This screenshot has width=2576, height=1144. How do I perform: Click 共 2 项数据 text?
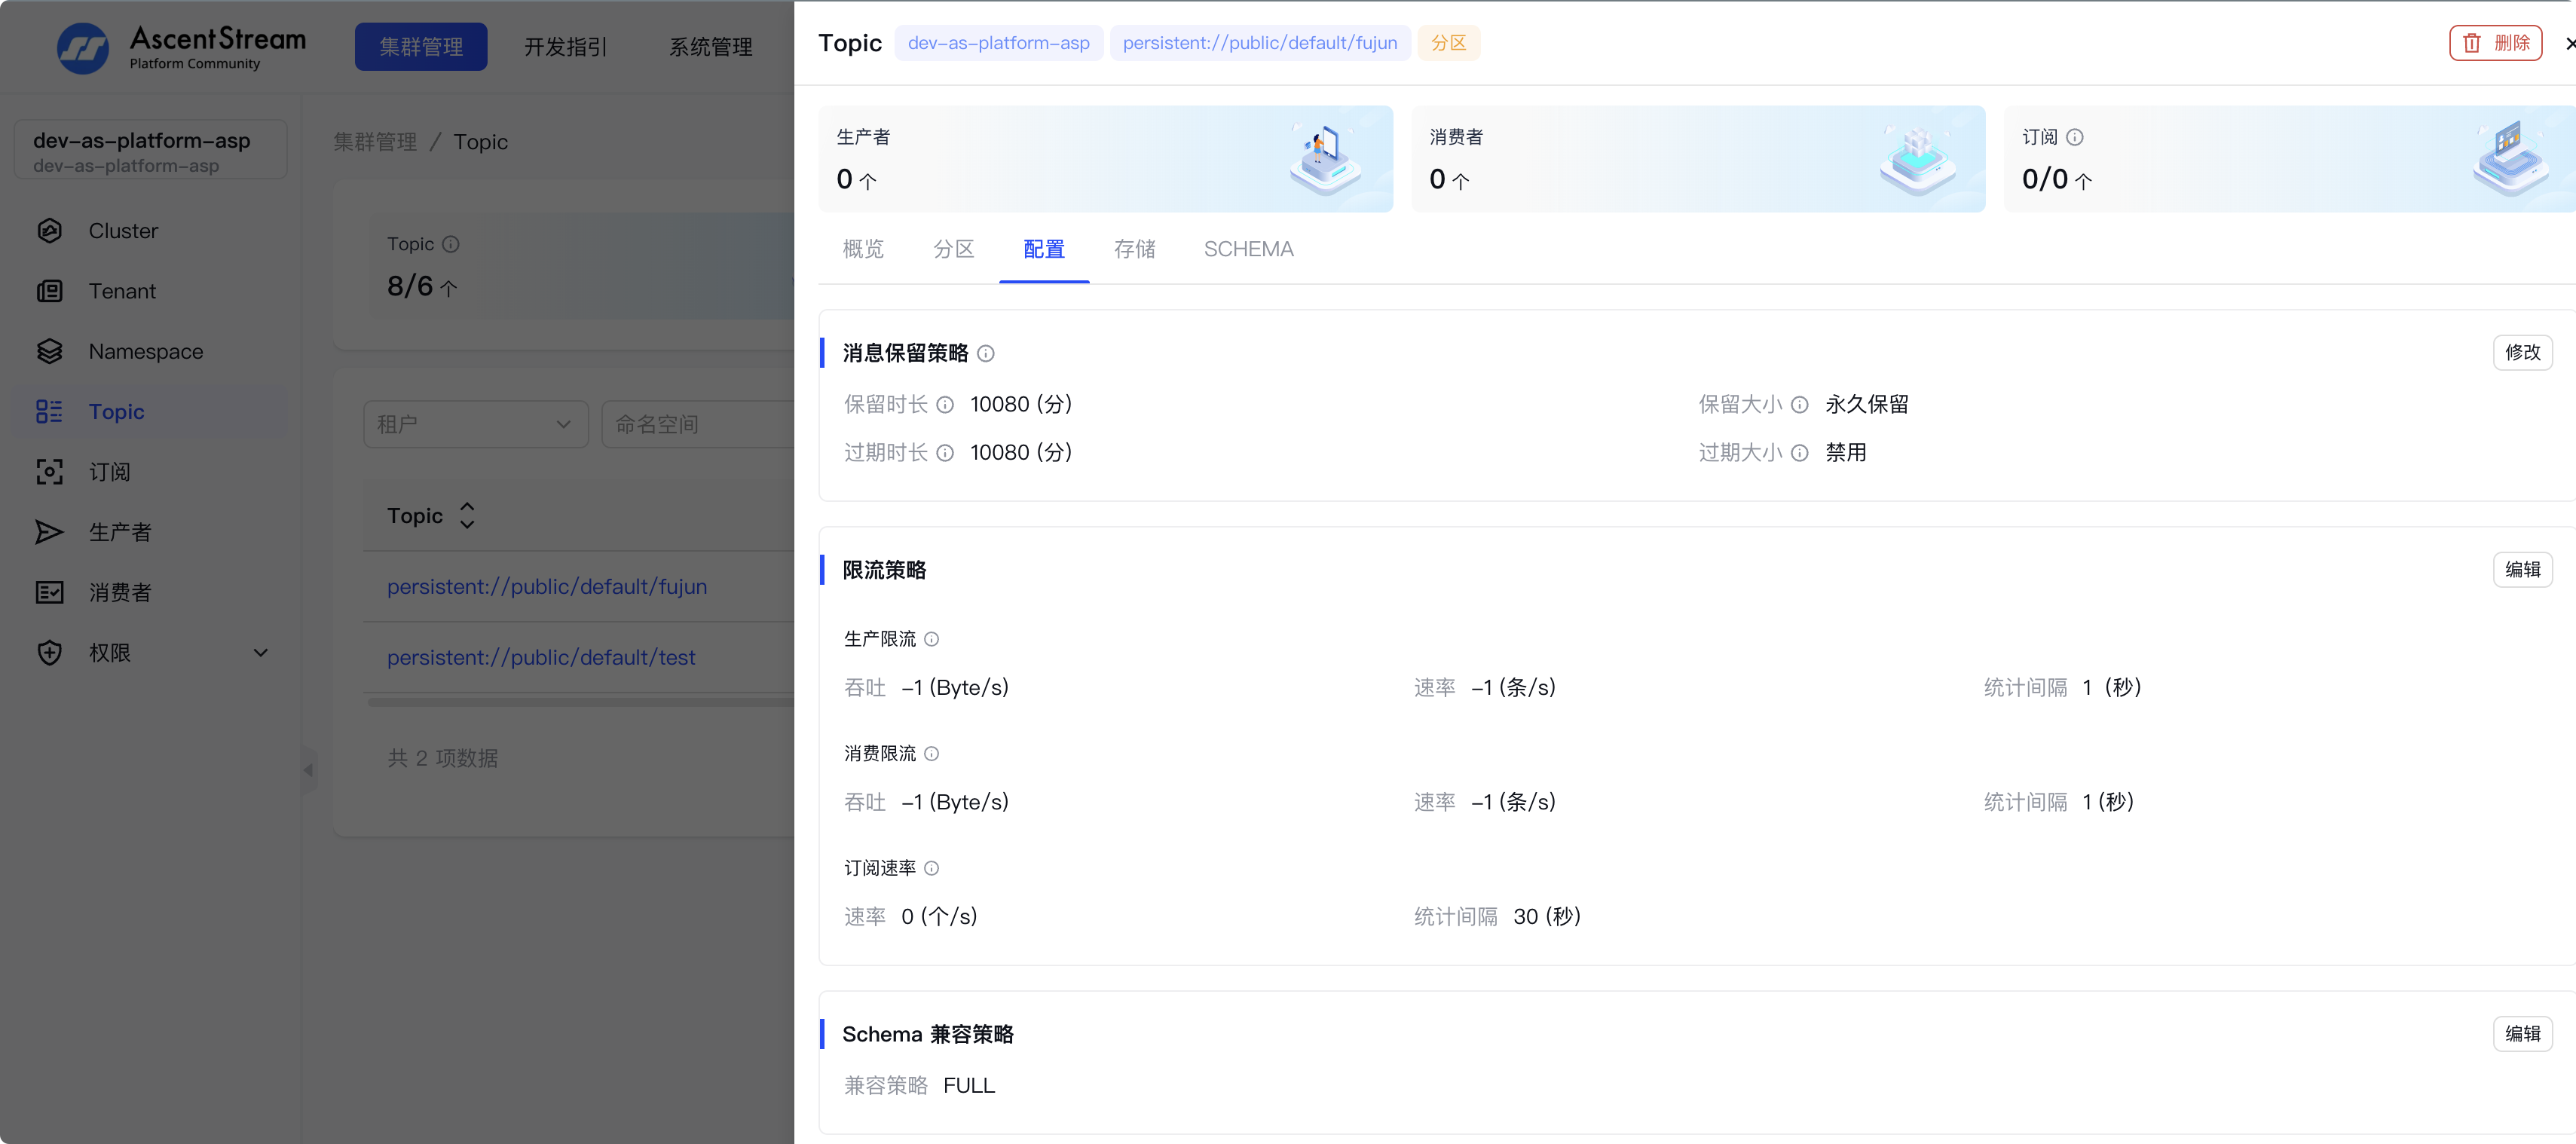pyautogui.click(x=443, y=758)
